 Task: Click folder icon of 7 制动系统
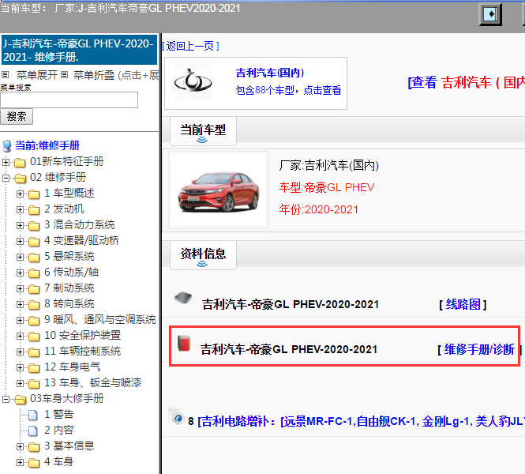point(34,289)
